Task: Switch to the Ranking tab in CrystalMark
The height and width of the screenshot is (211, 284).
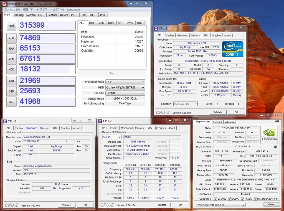Action: (x=19, y=15)
